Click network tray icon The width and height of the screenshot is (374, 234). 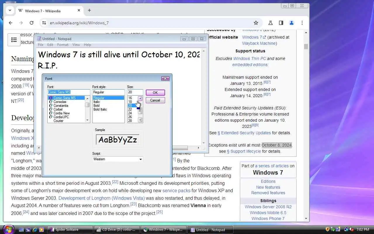(x=346, y=229)
